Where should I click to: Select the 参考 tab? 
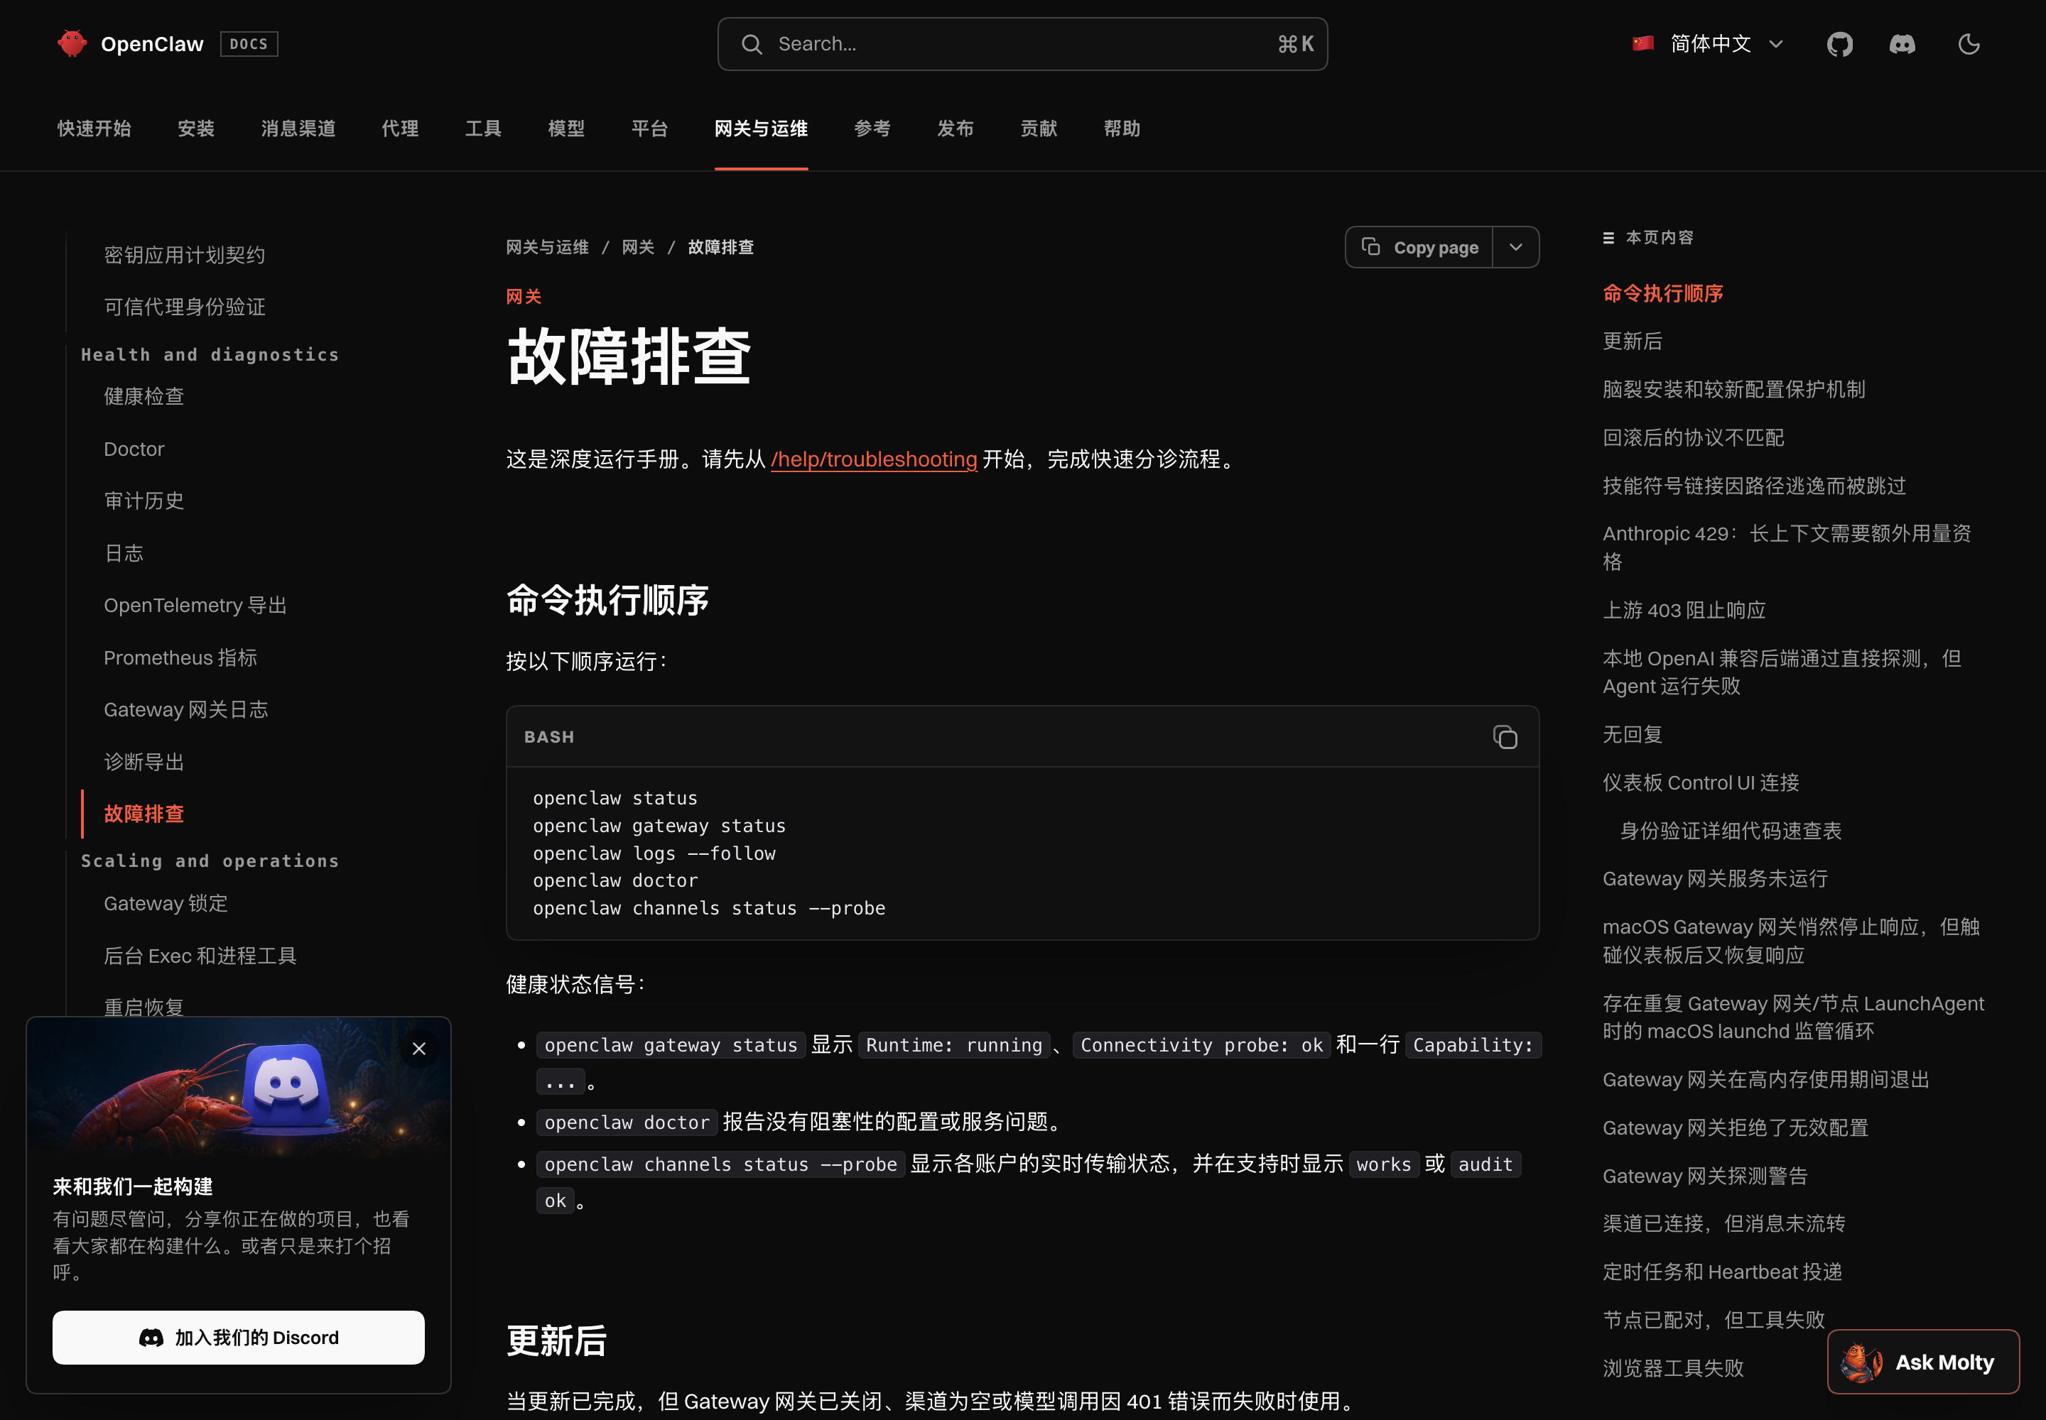[872, 129]
